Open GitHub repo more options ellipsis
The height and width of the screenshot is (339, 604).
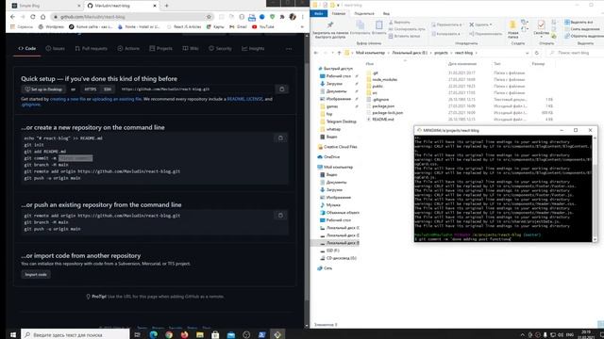tap(289, 49)
